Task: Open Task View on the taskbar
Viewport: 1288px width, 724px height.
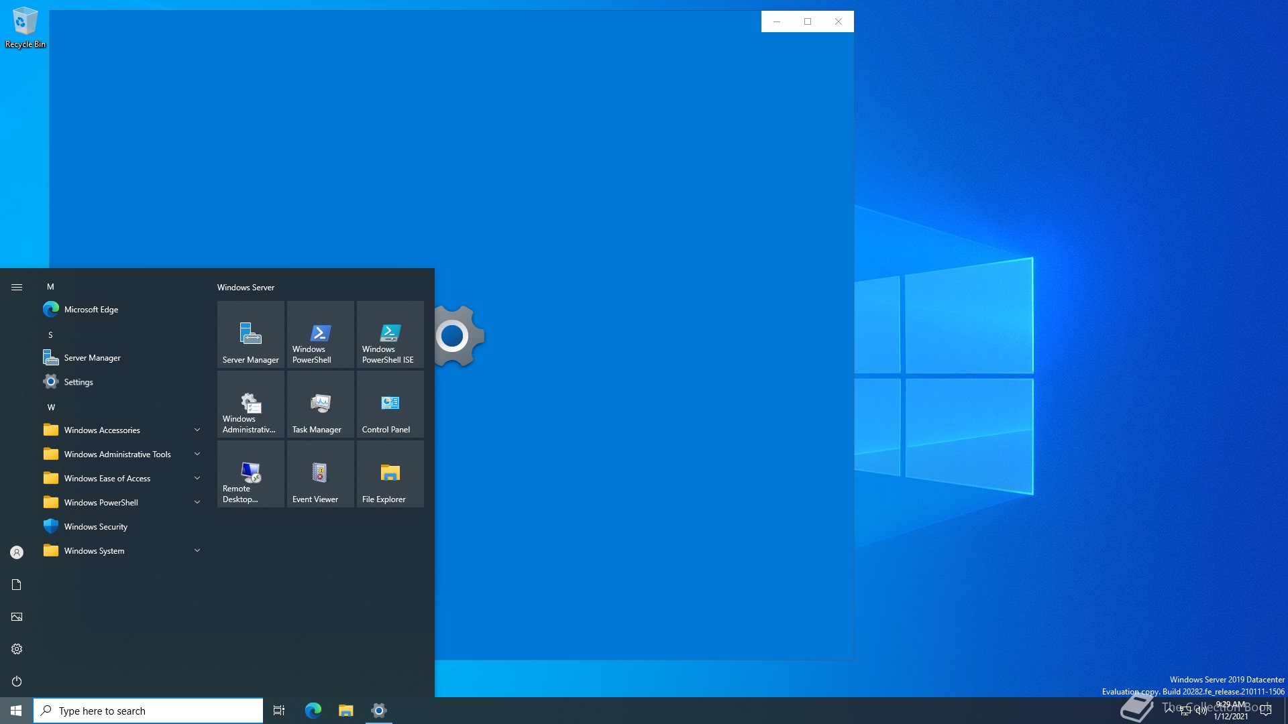Action: (279, 711)
